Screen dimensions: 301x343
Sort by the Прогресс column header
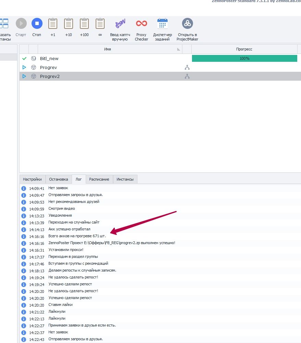[x=244, y=49]
